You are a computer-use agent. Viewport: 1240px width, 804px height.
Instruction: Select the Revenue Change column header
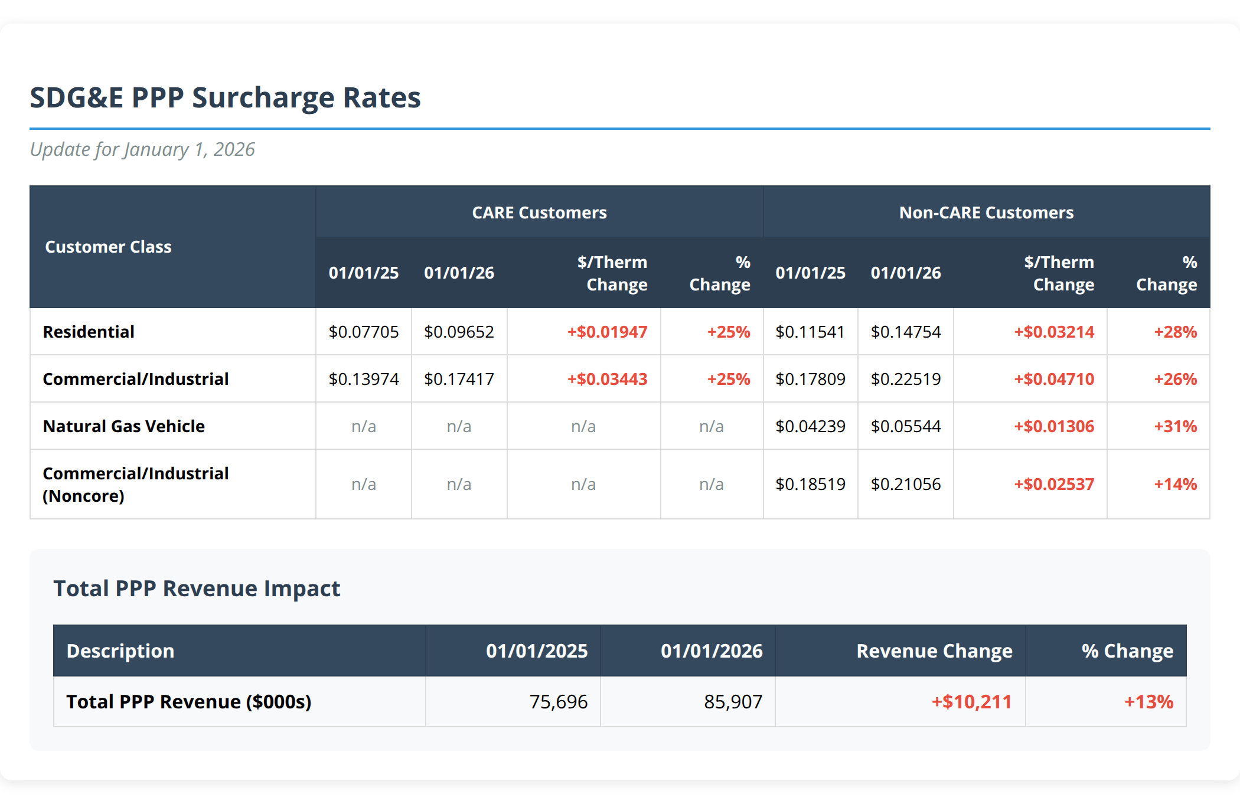point(934,651)
